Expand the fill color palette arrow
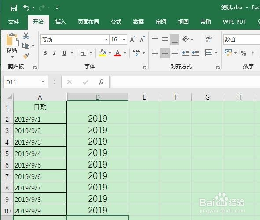Image resolution: width=260 pixels, height=220 pixels. (x=110, y=53)
